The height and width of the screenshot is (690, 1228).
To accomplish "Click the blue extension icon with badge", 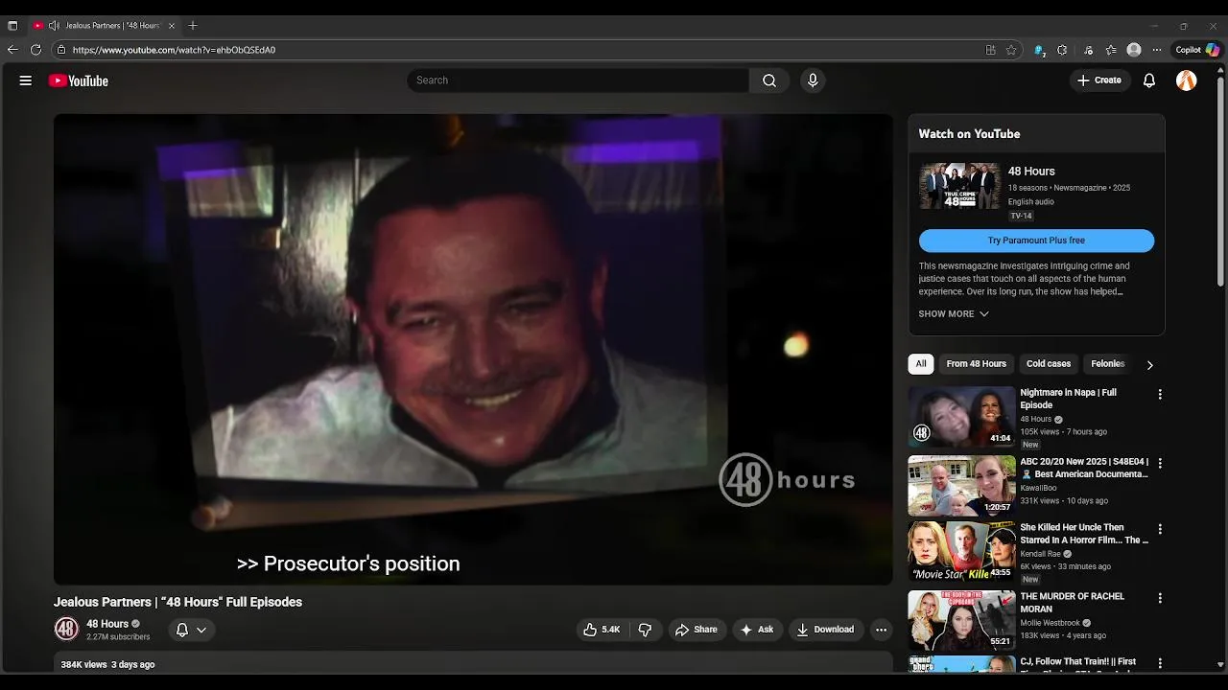I will coord(1039,50).
